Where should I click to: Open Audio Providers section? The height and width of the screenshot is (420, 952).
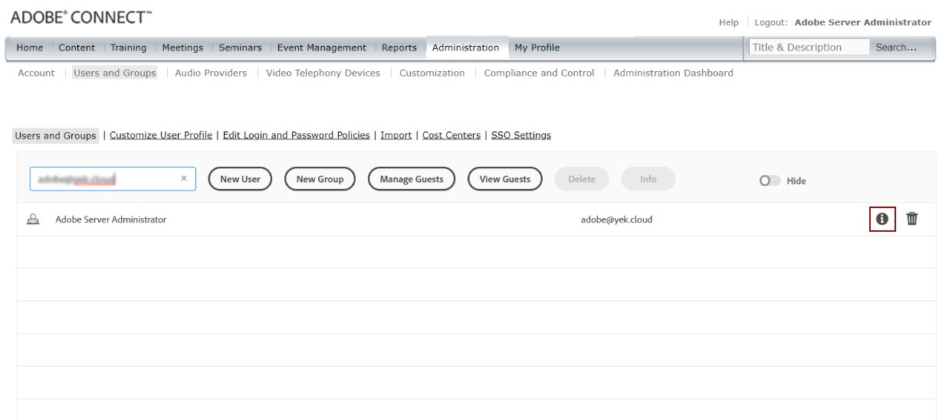click(x=211, y=73)
